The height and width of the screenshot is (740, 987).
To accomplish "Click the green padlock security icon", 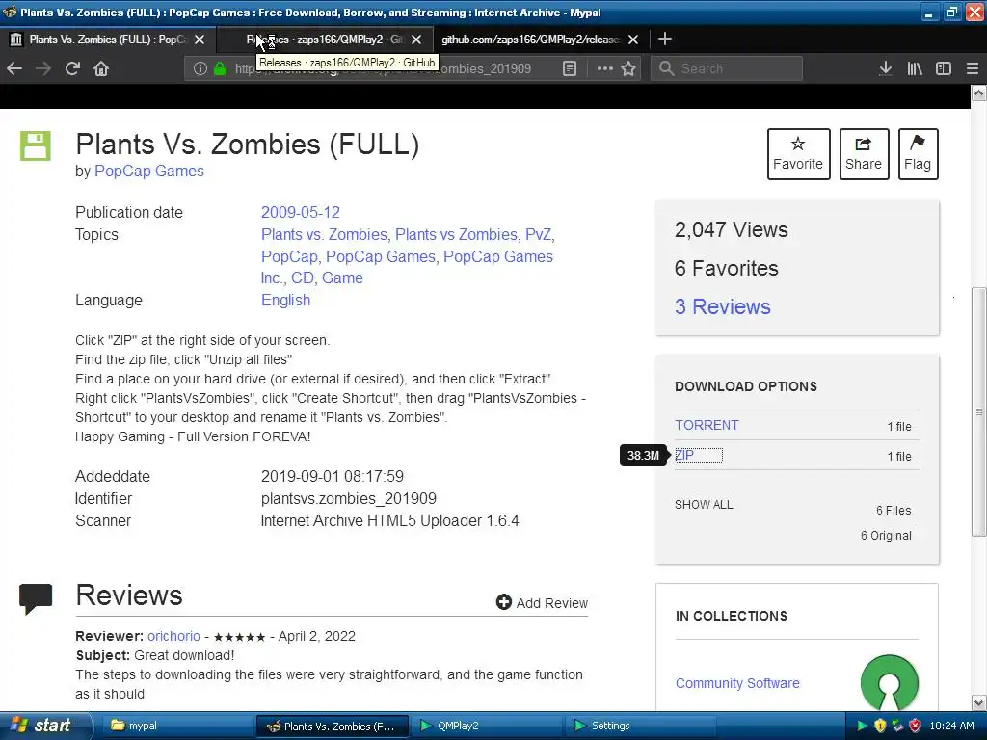I will pyautogui.click(x=220, y=68).
